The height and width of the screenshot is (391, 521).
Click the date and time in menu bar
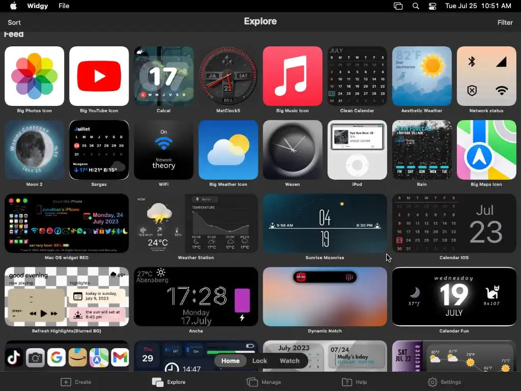[478, 6]
